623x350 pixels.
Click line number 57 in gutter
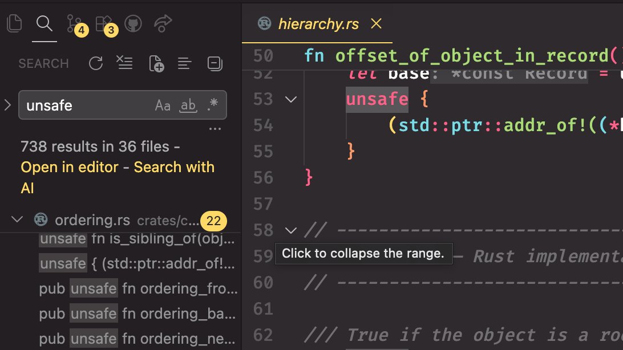click(x=263, y=204)
